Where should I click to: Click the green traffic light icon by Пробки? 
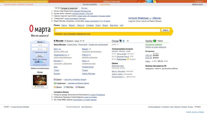[x=155, y=41]
